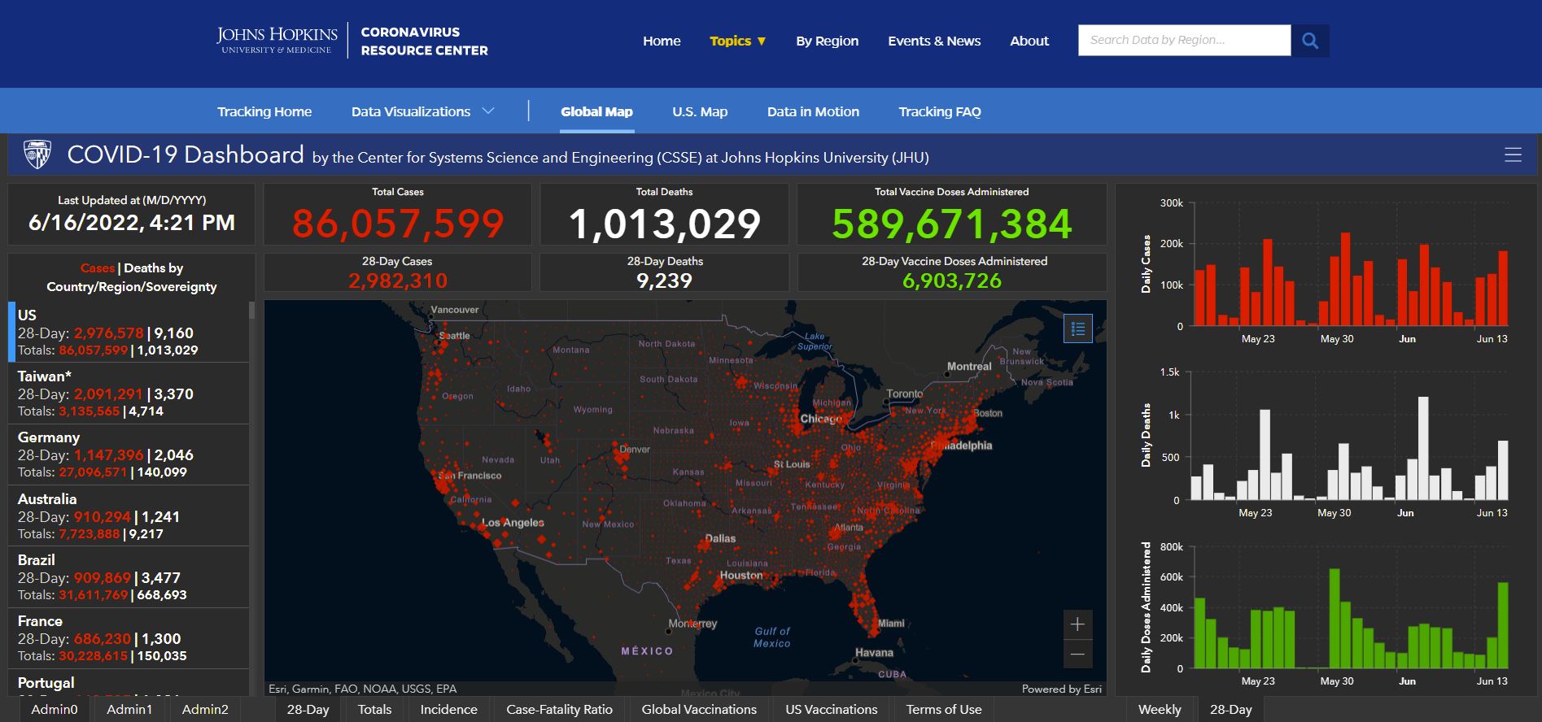The image size is (1542, 722).
Task: Open the Global Vaccinations tab
Action: click(x=699, y=709)
